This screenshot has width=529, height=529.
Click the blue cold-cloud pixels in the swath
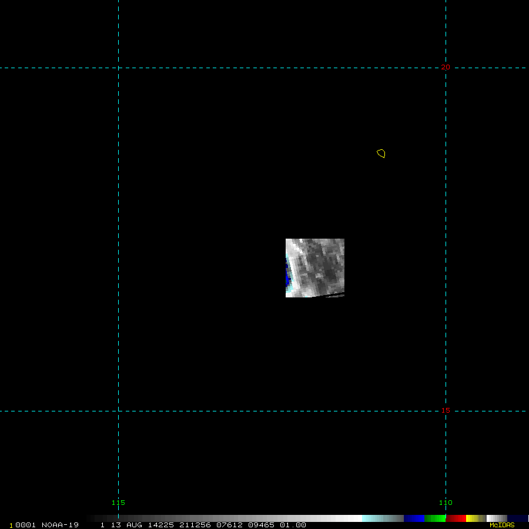(287, 276)
